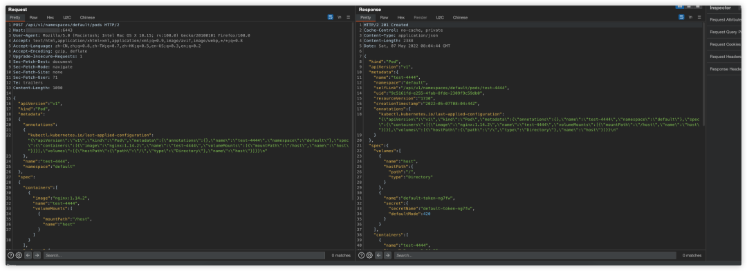Image resolution: width=747 pixels, height=271 pixels.
Task: Open the Request Chinese tab
Action: (87, 17)
